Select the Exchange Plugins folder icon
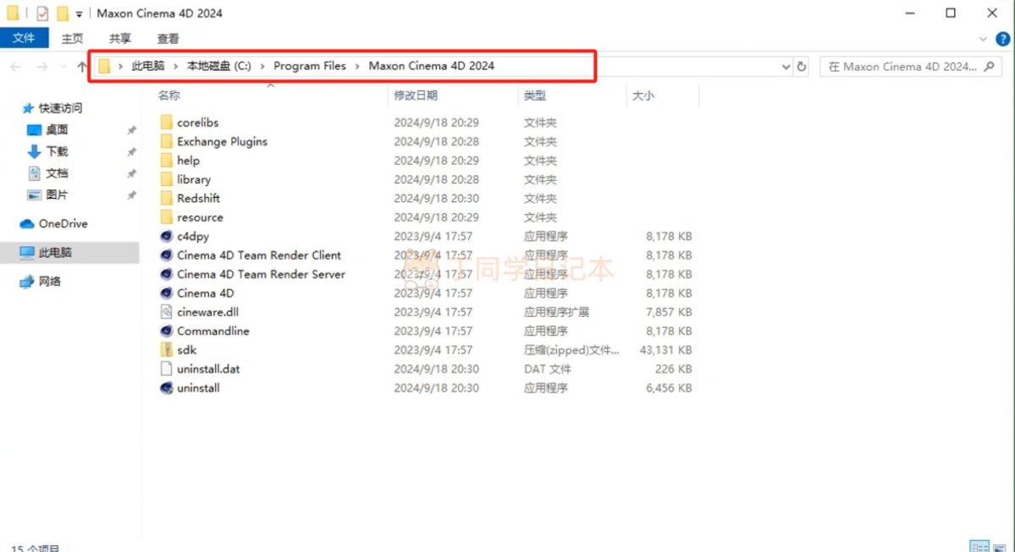The image size is (1015, 552). (167, 141)
